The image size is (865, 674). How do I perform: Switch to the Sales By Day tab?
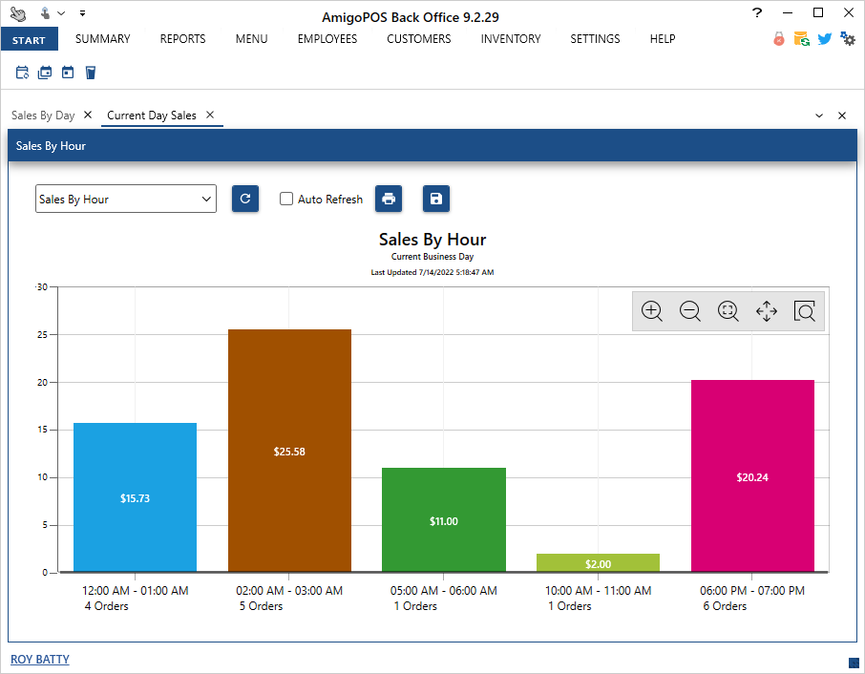click(43, 116)
